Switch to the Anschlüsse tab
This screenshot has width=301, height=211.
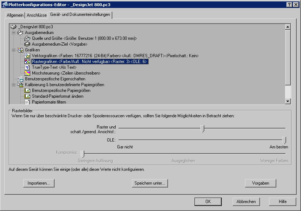37,15
